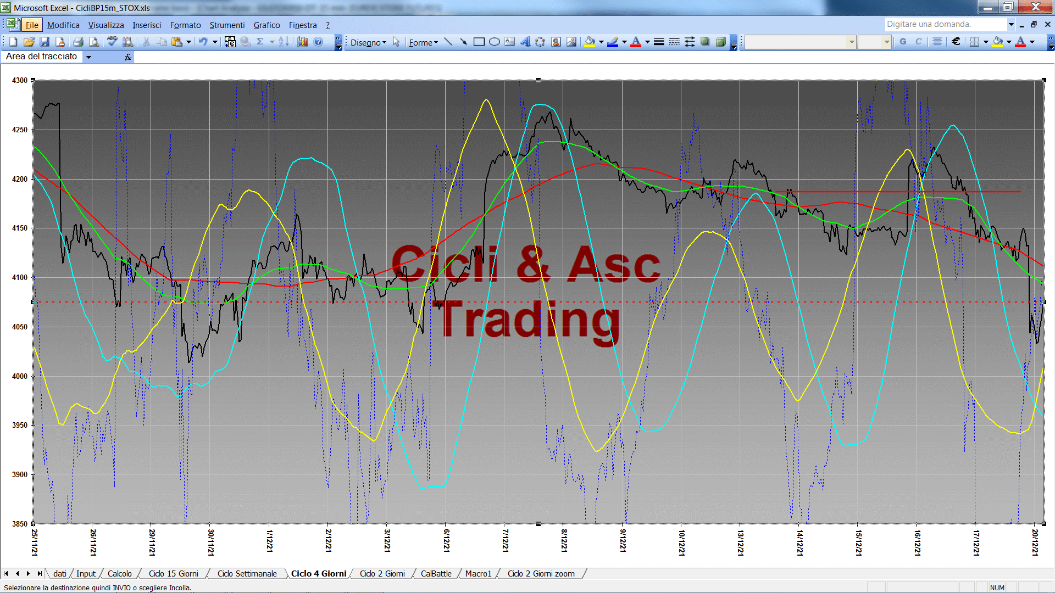Viewport: 1055px width, 593px height.
Task: Open the Line Style options
Action: click(659, 42)
